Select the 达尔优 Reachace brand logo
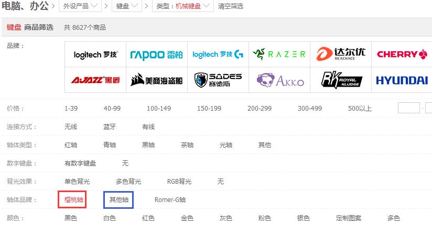The width and height of the screenshot is (432, 225). (341, 54)
